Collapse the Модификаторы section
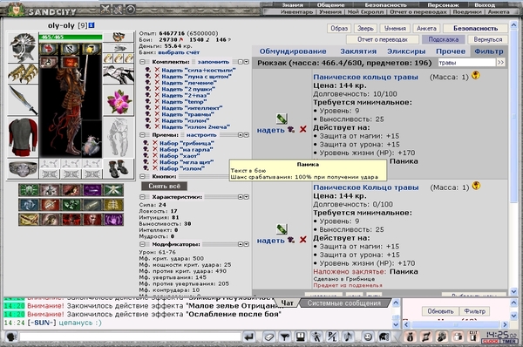523x347 pixels. click(x=142, y=245)
